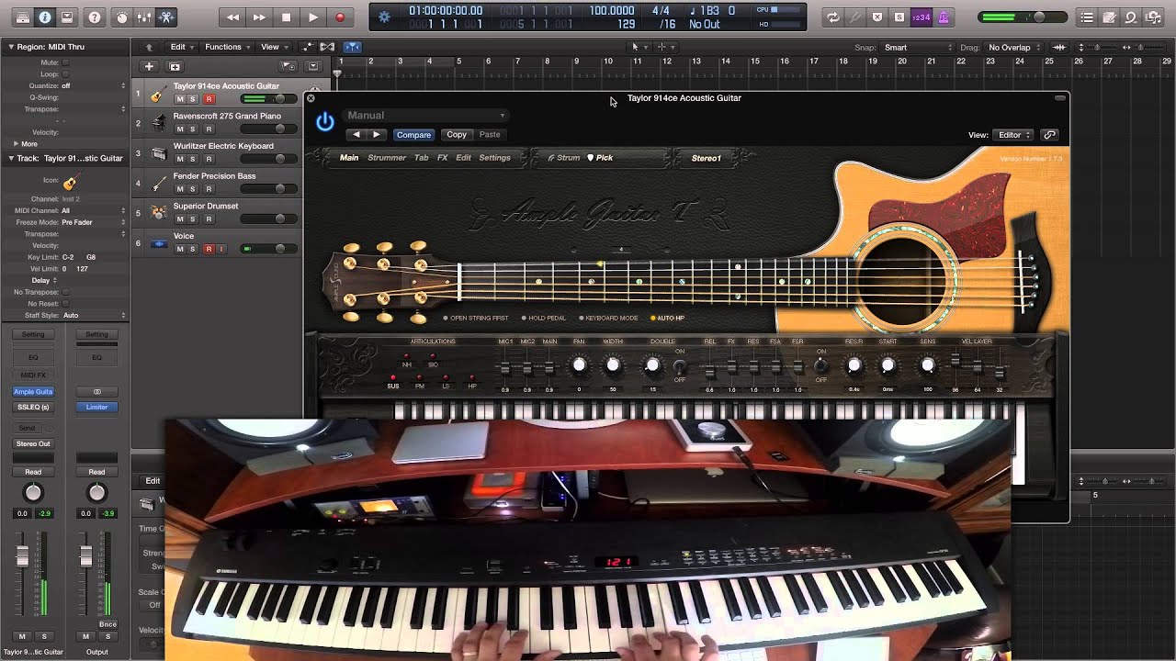Toggle the Inspector info icon
The width and height of the screenshot is (1176, 661).
pyautogui.click(x=44, y=17)
